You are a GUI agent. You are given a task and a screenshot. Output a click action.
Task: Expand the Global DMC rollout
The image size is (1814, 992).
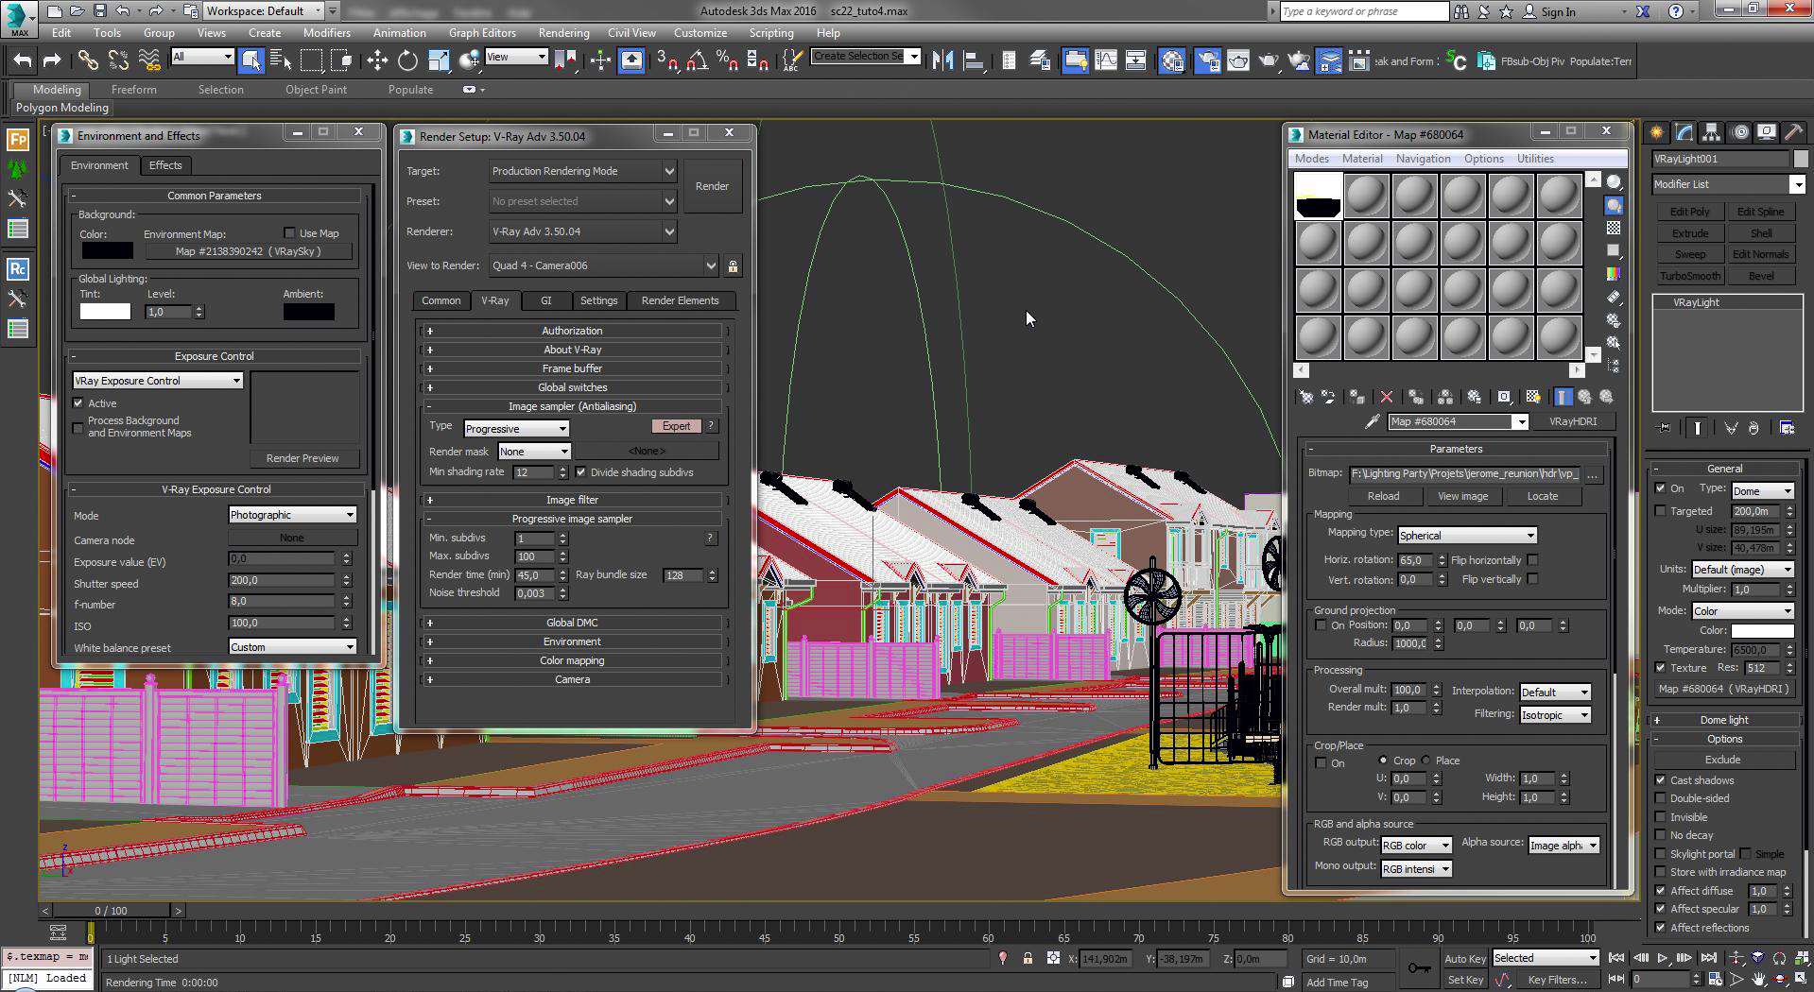pyautogui.click(x=572, y=623)
